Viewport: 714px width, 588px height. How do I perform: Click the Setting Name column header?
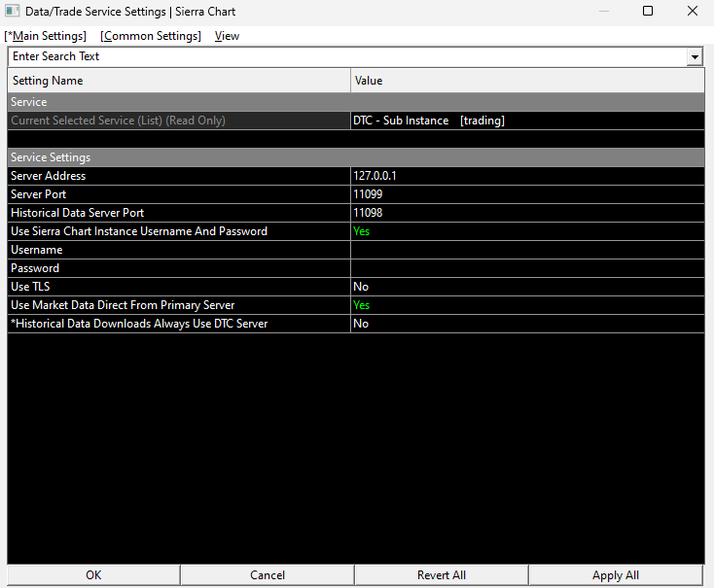(x=179, y=81)
